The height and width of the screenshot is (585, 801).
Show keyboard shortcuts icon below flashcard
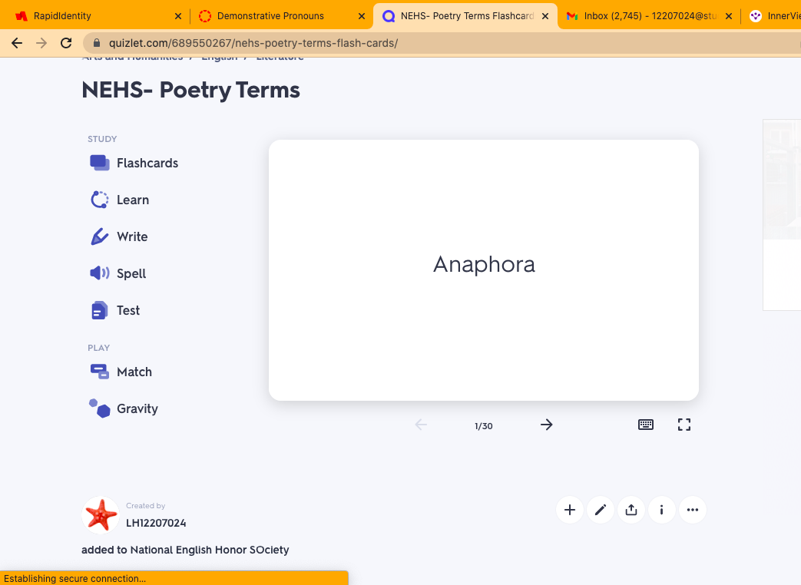[646, 425]
